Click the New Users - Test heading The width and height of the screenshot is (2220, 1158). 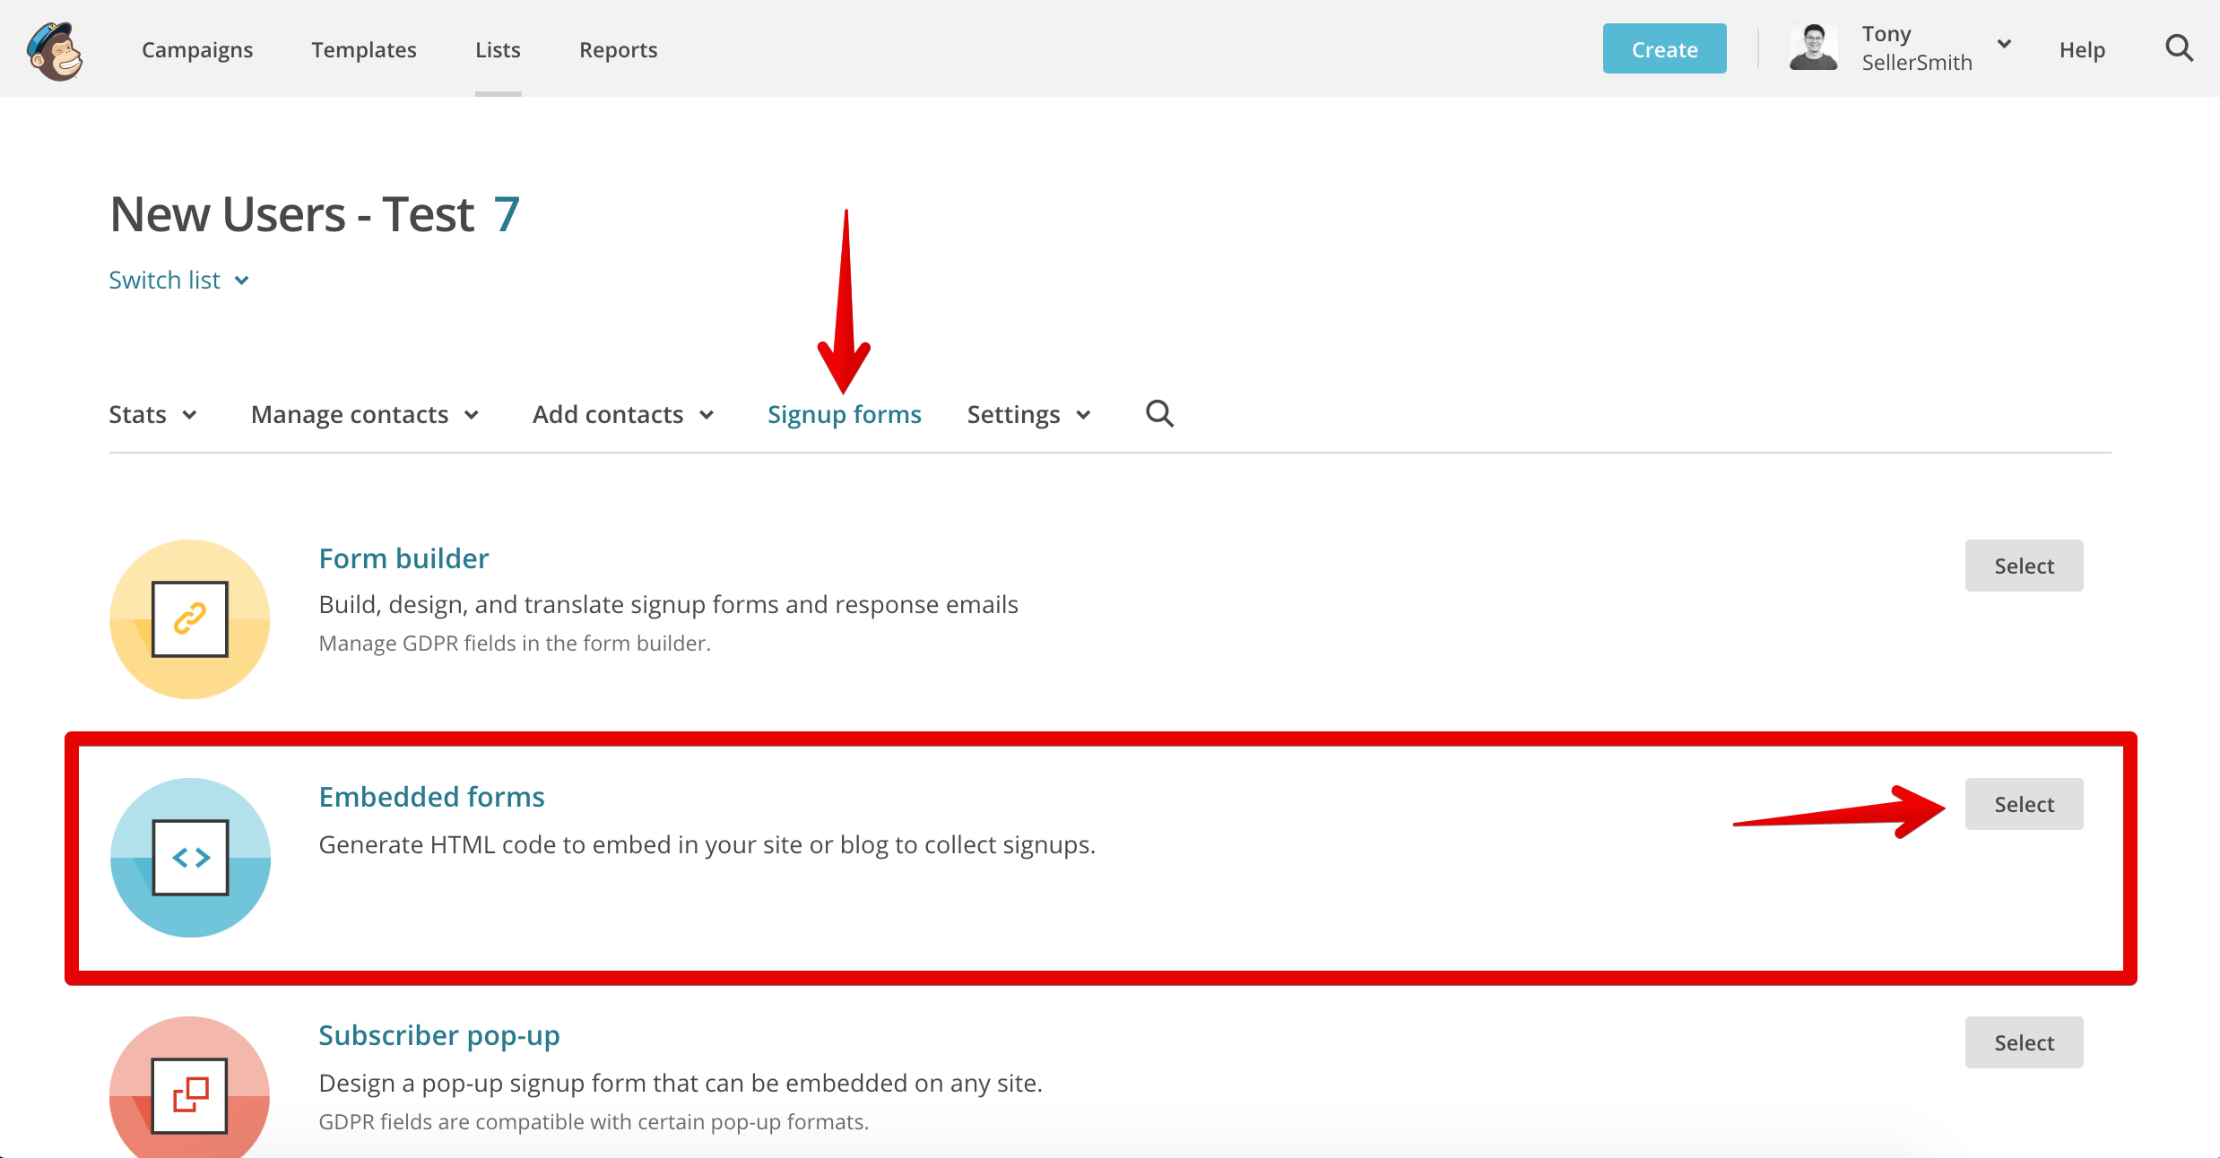tap(292, 215)
